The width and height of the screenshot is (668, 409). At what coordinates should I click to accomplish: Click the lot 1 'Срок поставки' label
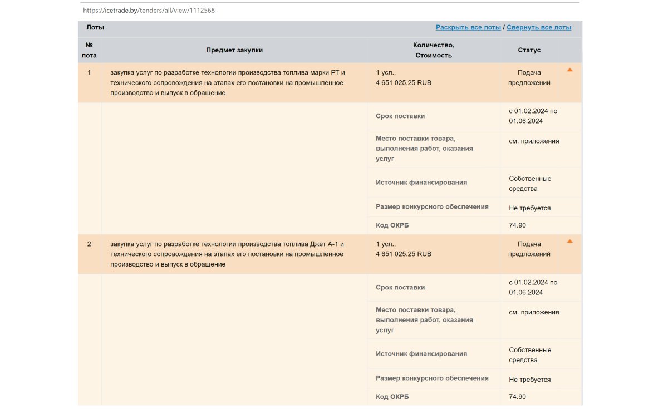tap(400, 116)
